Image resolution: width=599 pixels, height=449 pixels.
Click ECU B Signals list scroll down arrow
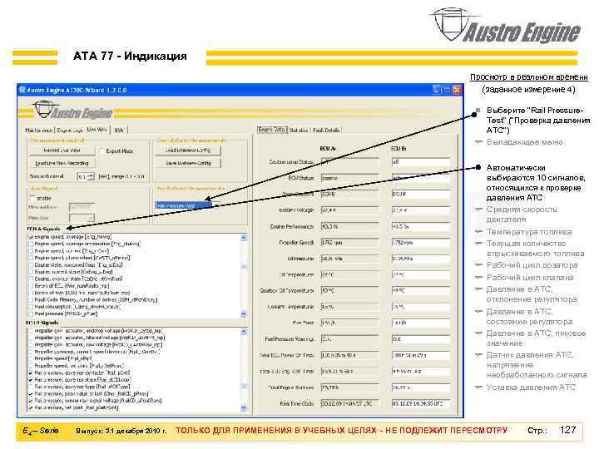pyautogui.click(x=244, y=408)
